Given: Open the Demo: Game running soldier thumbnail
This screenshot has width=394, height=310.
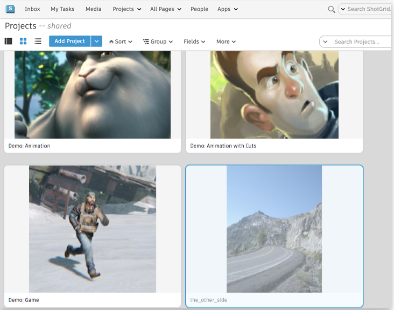Looking at the screenshot, I should click(93, 229).
